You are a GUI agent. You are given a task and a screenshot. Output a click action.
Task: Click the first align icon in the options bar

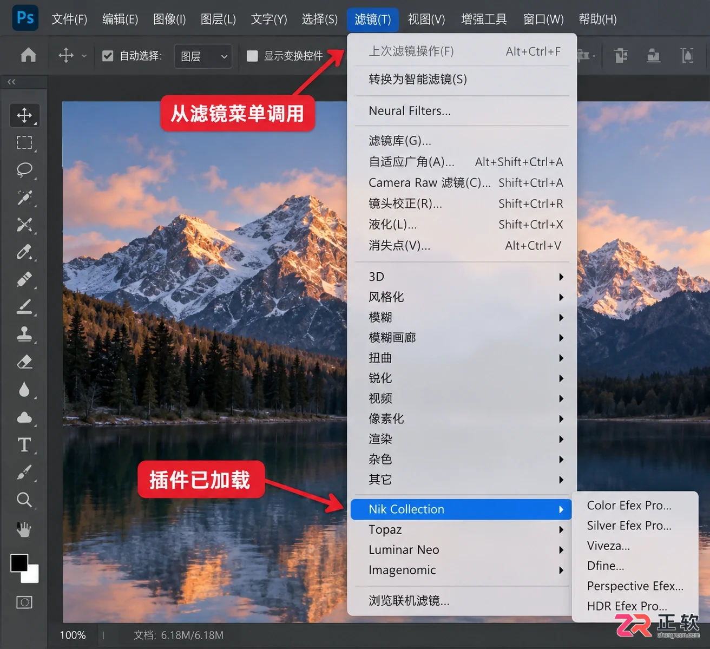coord(621,55)
